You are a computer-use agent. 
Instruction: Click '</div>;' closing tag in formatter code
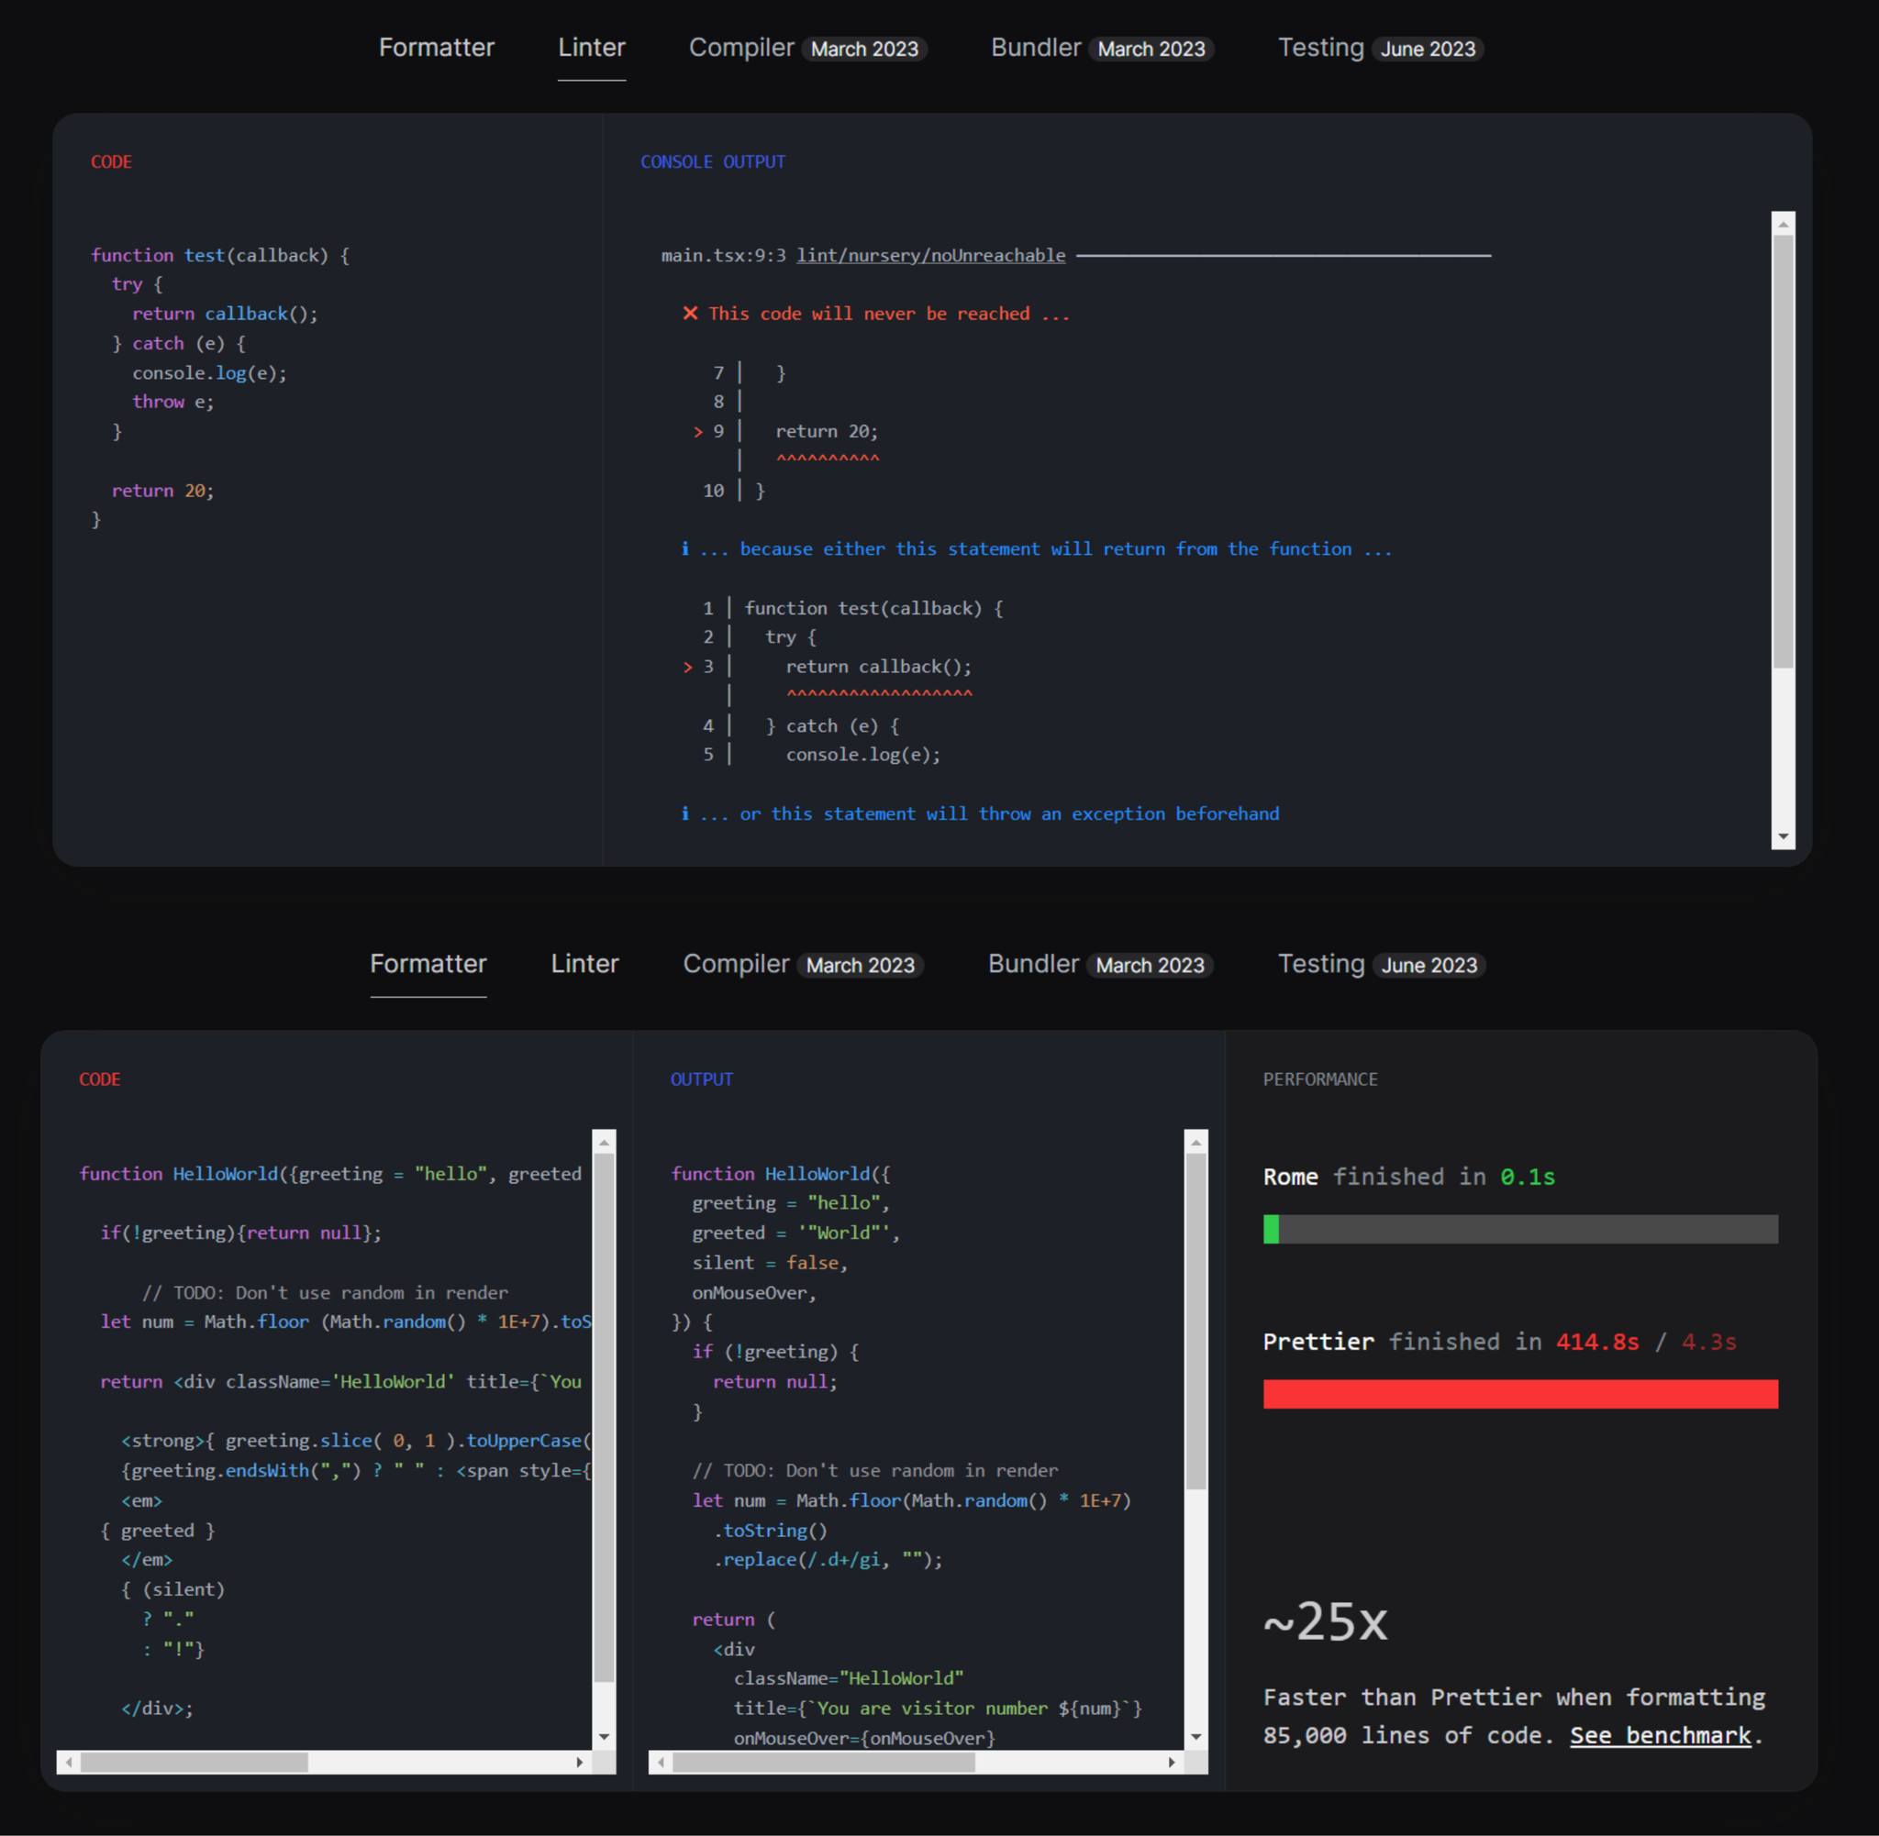[x=157, y=1708]
